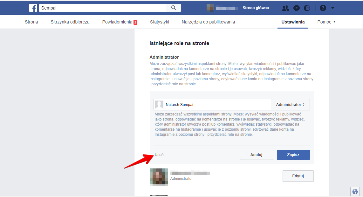
Task: Open the Administrator role dropdown
Action: tap(290, 105)
